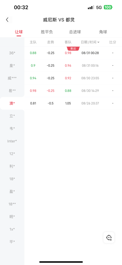The height and width of the screenshot is (265, 122).
Task: Select the 18** bookmaker entry
Action: [x=12, y=204]
